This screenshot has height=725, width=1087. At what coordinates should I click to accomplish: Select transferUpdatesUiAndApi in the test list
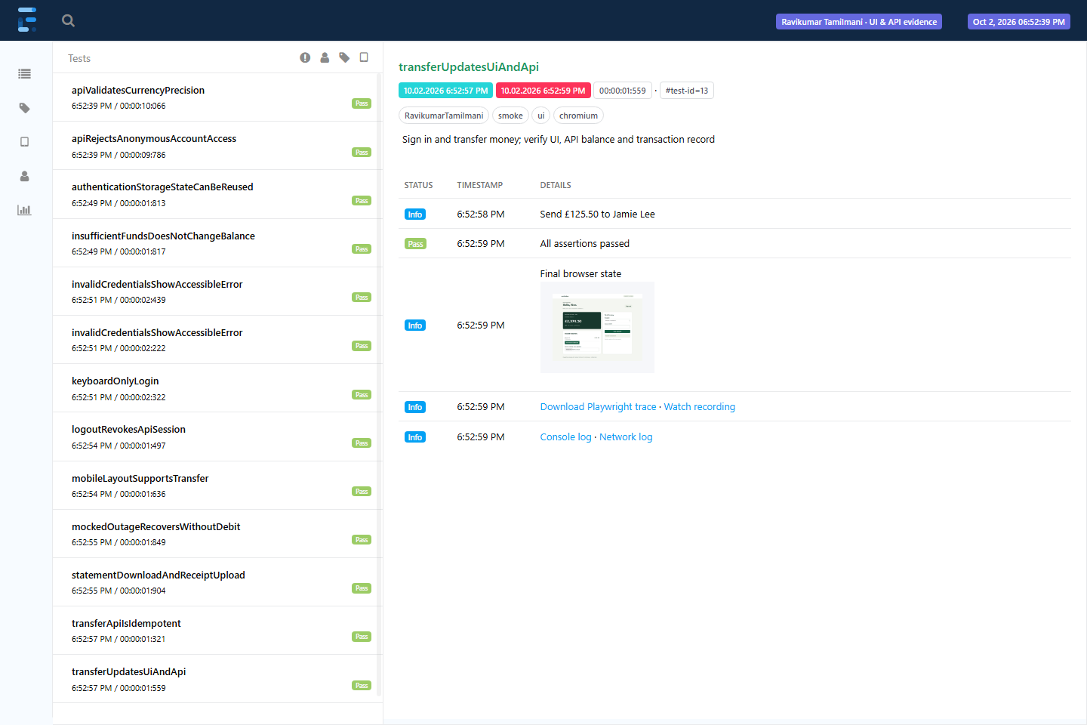click(x=217, y=679)
